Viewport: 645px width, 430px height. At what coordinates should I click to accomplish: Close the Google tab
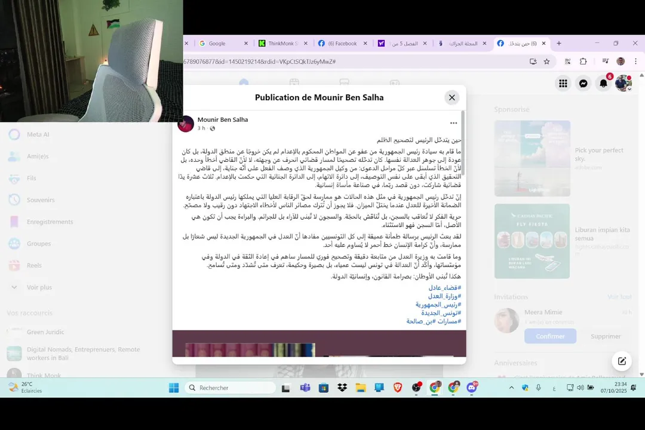[x=246, y=43]
